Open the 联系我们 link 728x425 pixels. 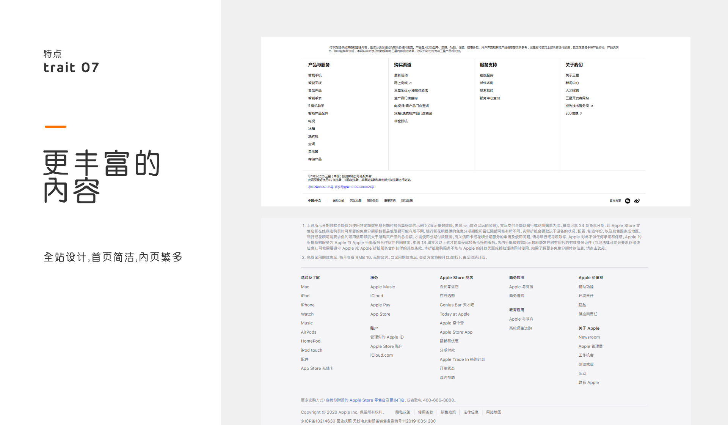pyautogui.click(x=486, y=90)
